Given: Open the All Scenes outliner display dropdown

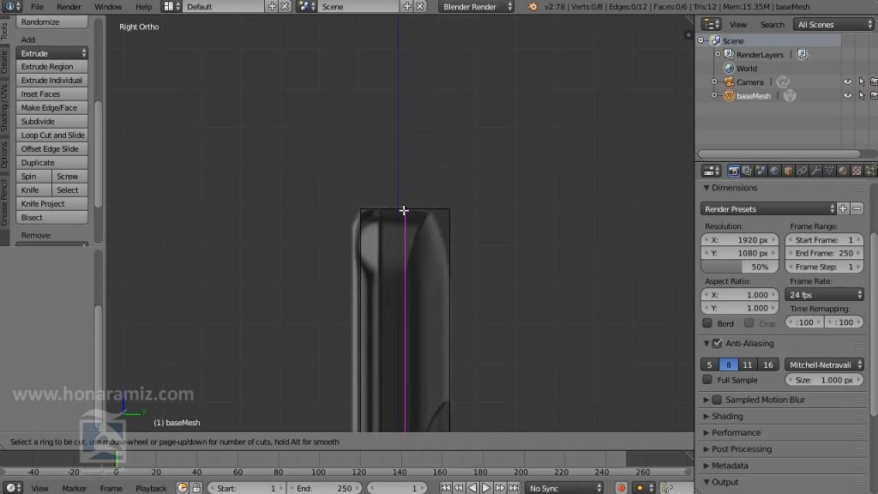Looking at the screenshot, I should [833, 25].
